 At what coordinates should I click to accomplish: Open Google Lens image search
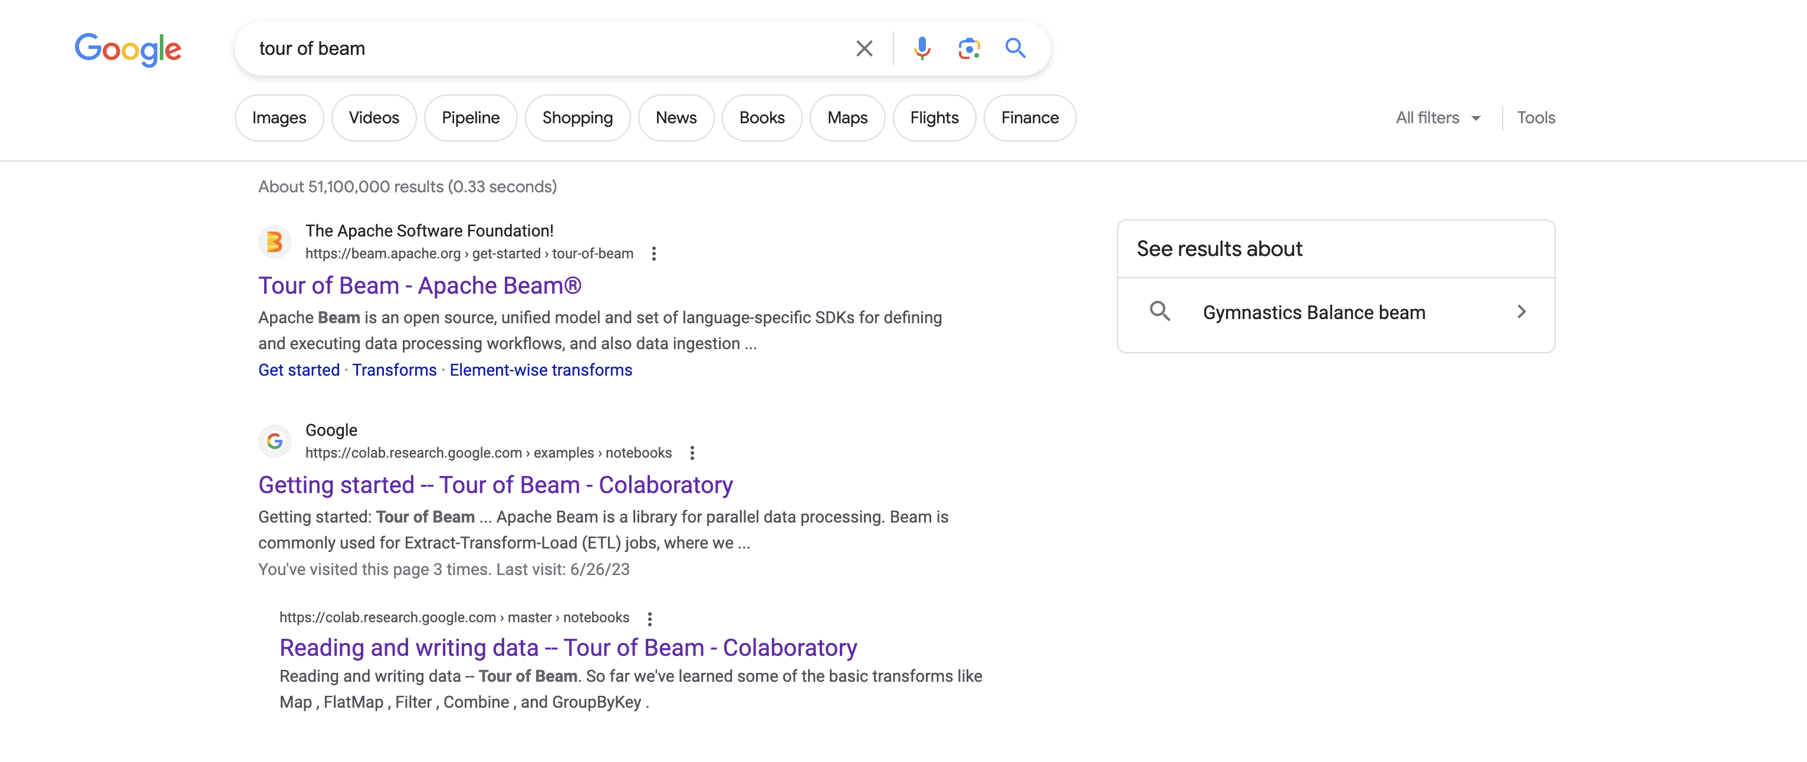point(969,48)
